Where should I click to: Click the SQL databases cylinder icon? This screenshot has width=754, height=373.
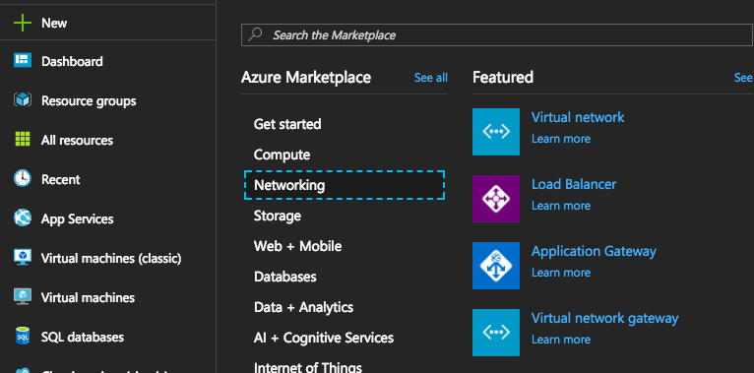click(x=23, y=337)
